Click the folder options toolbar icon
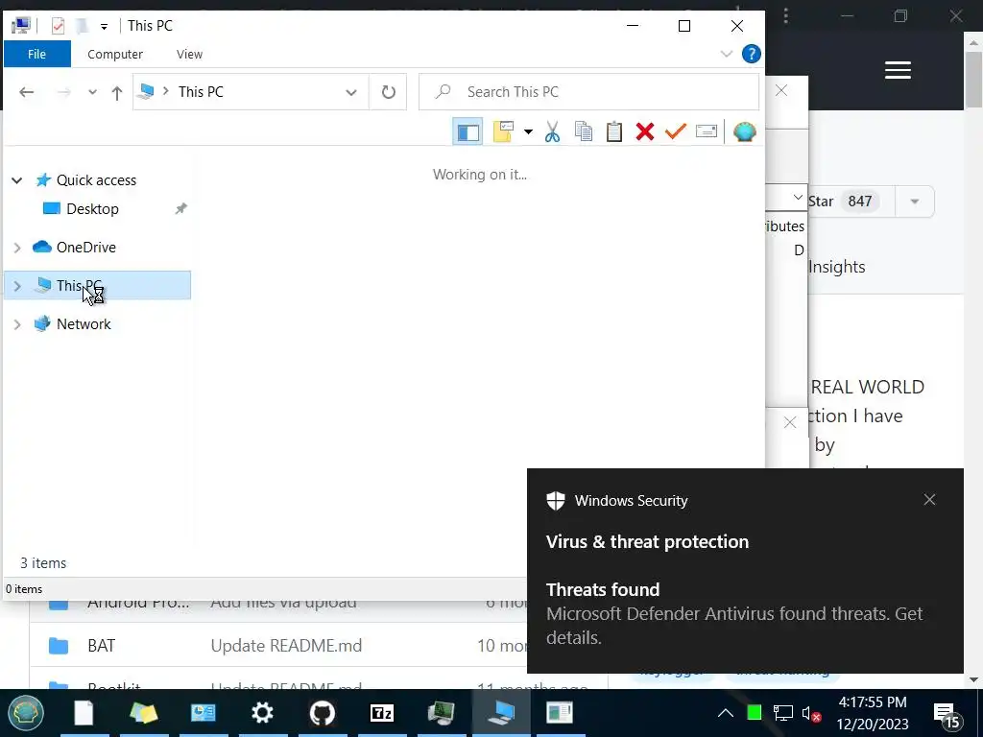983x737 pixels. point(503,131)
